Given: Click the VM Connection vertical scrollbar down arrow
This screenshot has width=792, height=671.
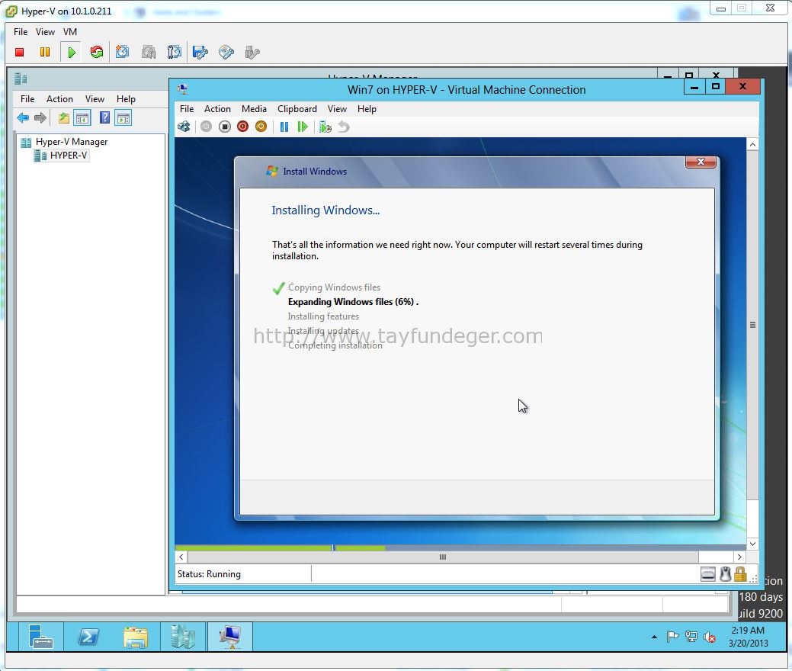Looking at the screenshot, I should point(752,544).
